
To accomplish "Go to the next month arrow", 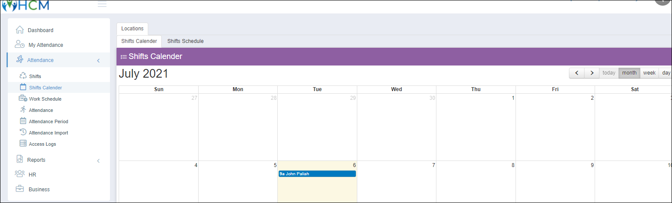I will [x=592, y=73].
